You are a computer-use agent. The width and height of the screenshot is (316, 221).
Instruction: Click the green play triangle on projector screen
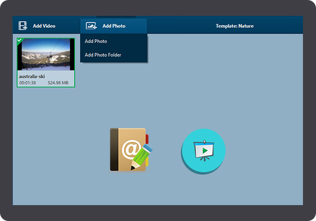click(205, 151)
